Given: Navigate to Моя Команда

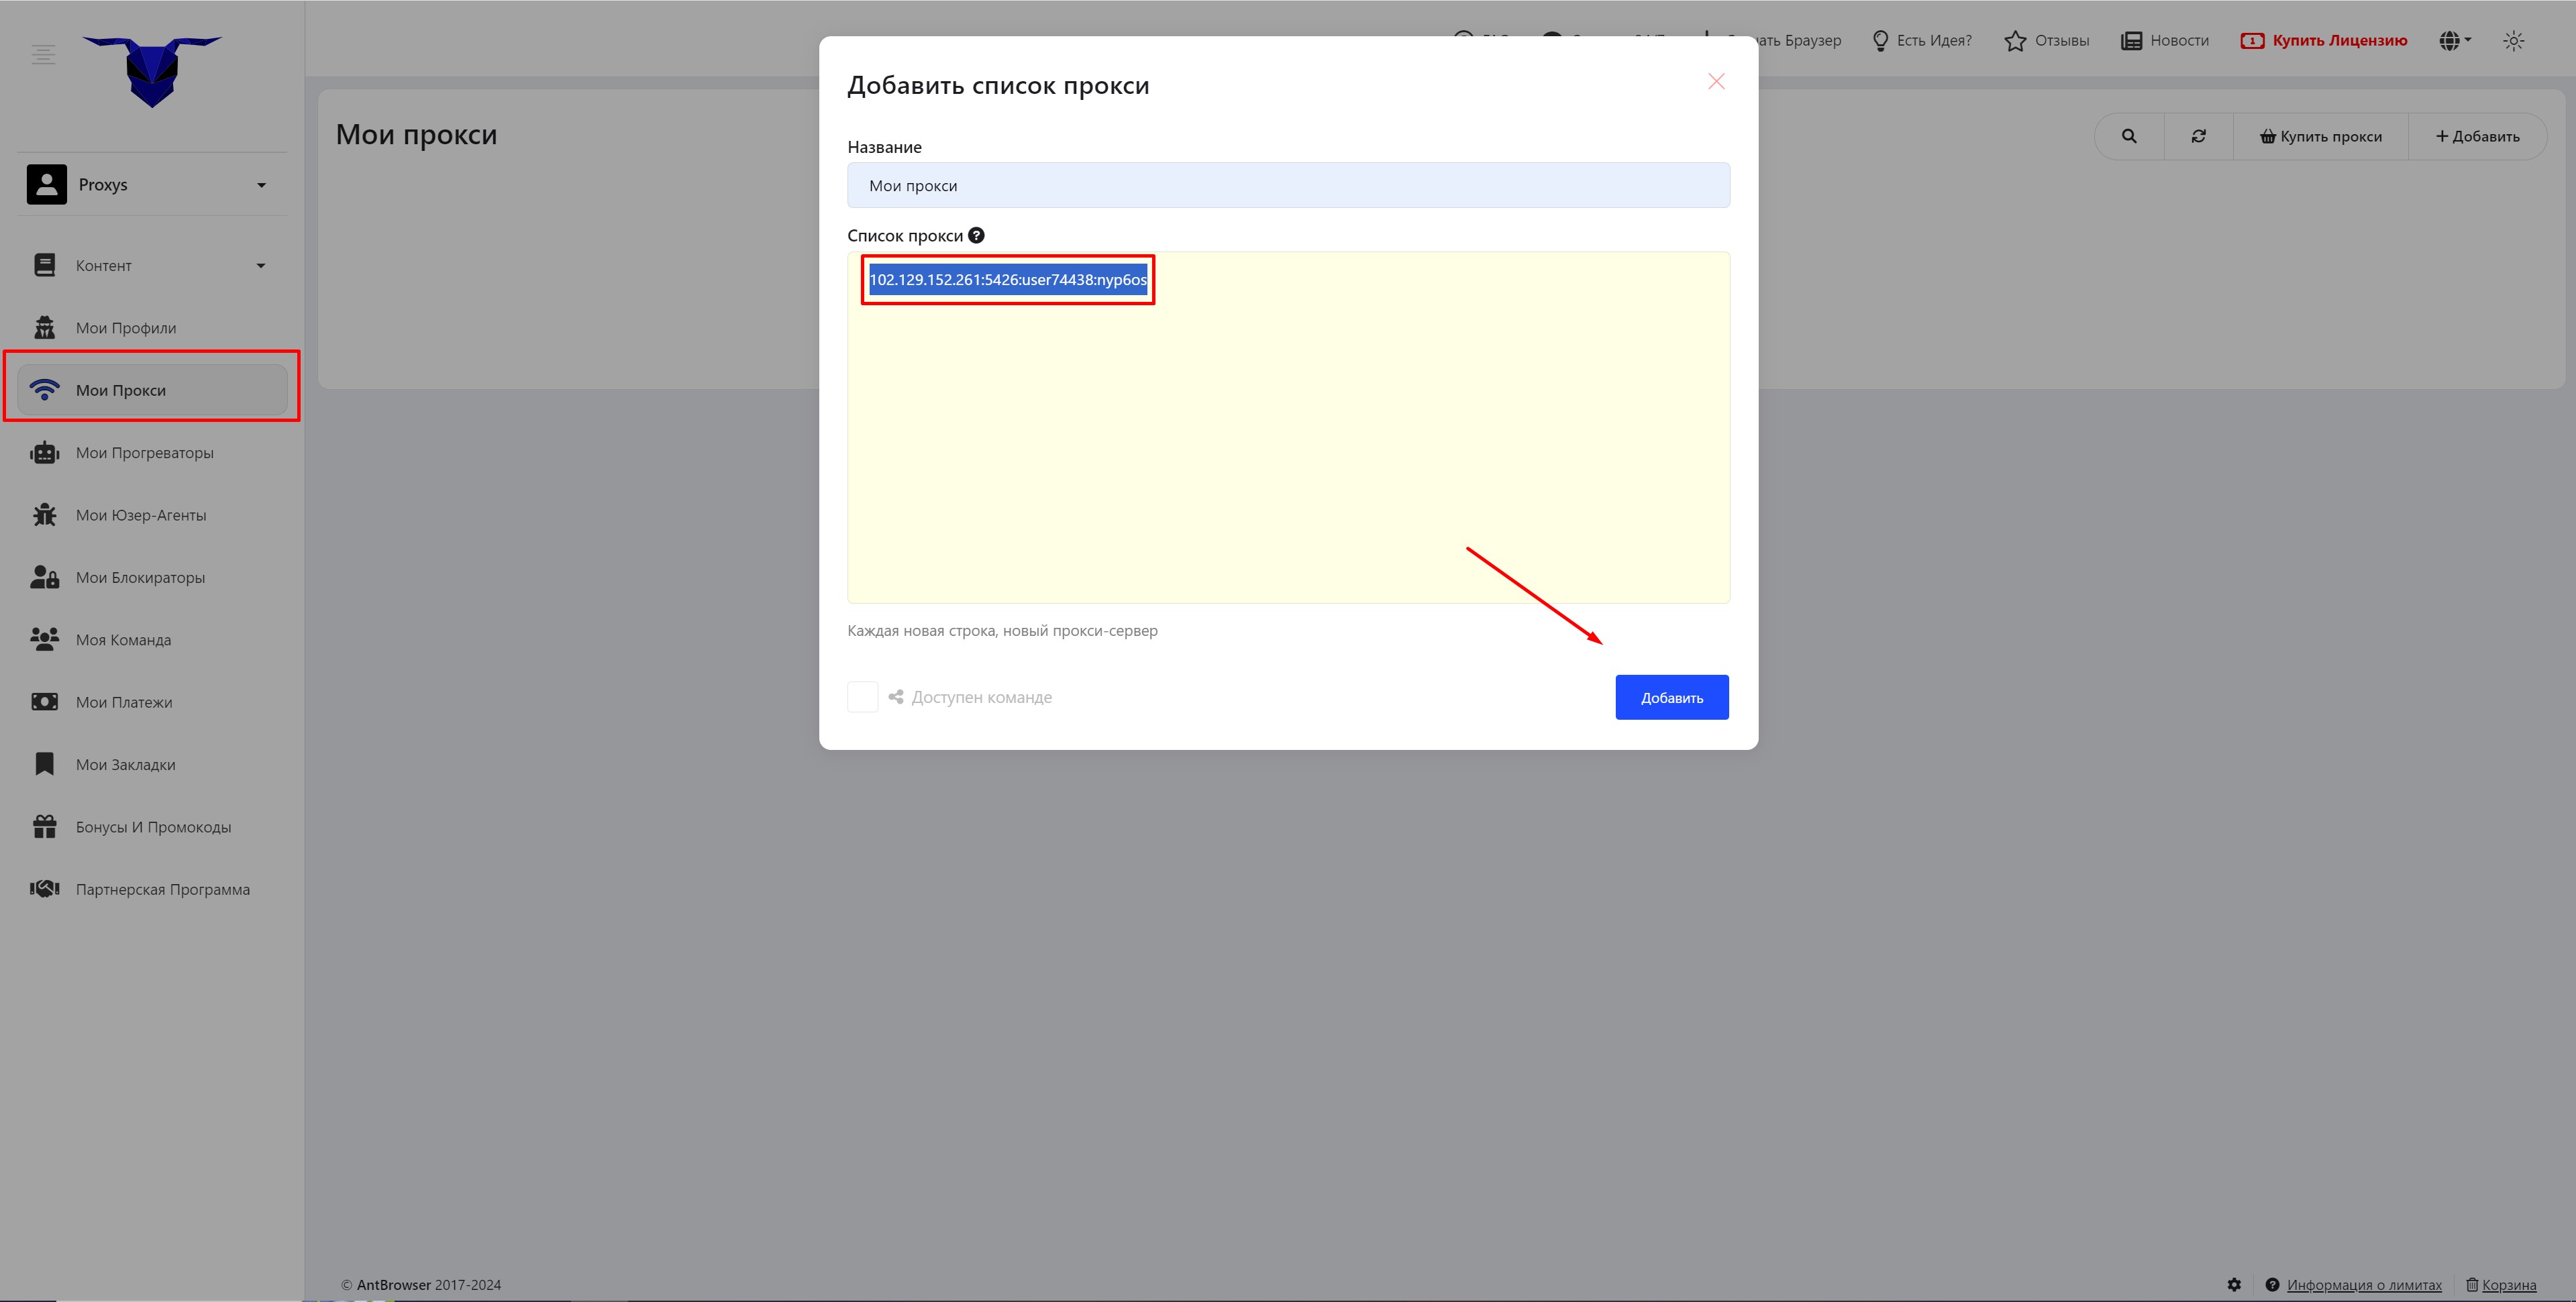Looking at the screenshot, I should point(152,640).
